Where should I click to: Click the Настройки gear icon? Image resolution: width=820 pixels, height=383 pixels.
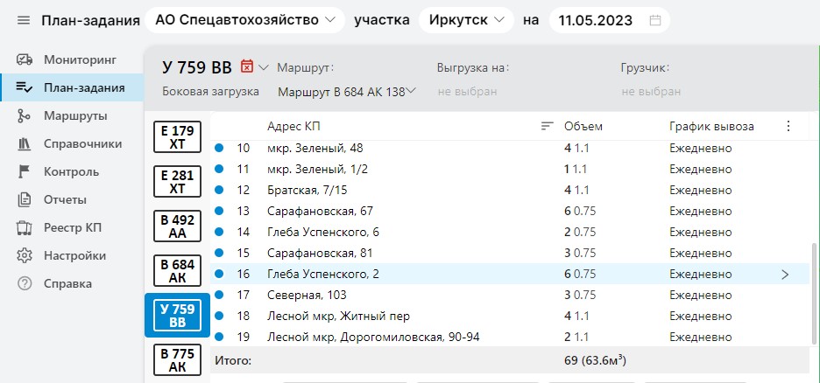[25, 255]
